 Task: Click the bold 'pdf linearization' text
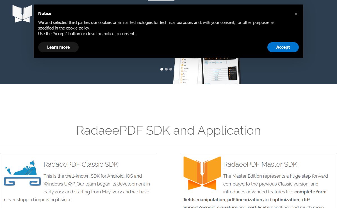pos(244,200)
